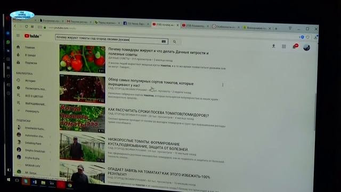Open Обзор самых популярных сортов томатов title

click(151, 82)
